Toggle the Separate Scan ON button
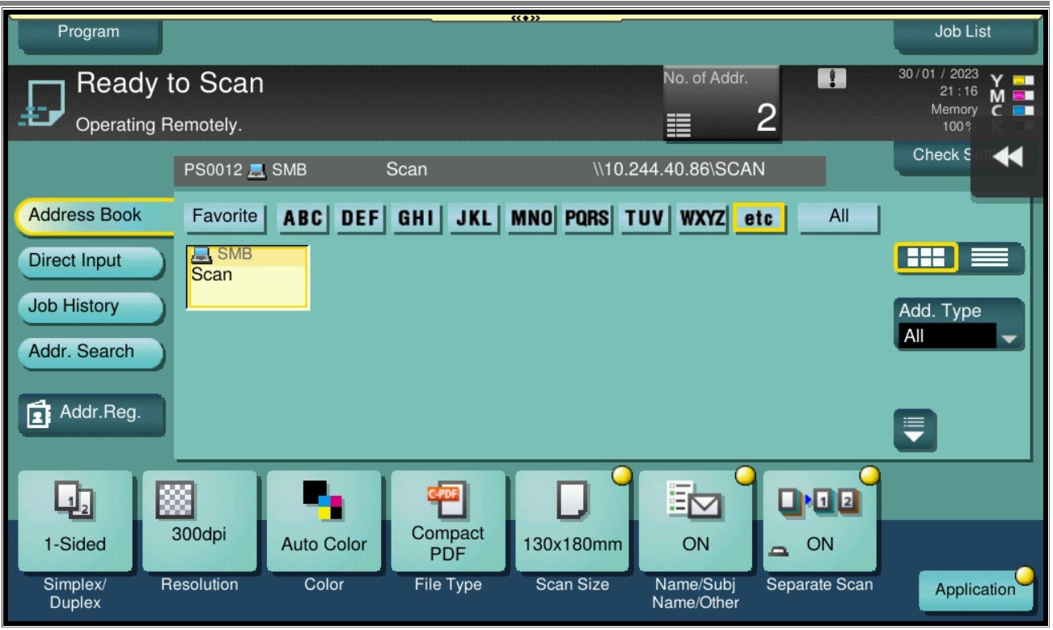Screen dimensions: 1053x630 [x=819, y=522]
